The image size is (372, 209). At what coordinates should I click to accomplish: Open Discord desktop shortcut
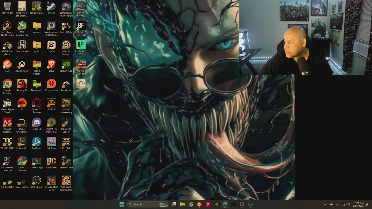click(37, 124)
